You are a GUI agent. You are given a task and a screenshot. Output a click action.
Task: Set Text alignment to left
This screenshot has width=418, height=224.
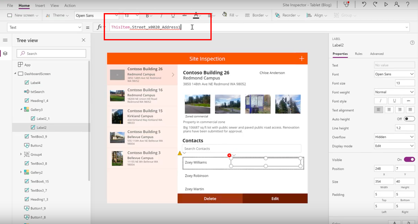tap(379, 110)
